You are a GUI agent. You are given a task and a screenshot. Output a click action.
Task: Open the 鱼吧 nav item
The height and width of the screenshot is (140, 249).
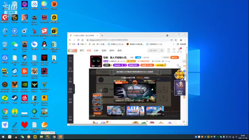point(120,51)
